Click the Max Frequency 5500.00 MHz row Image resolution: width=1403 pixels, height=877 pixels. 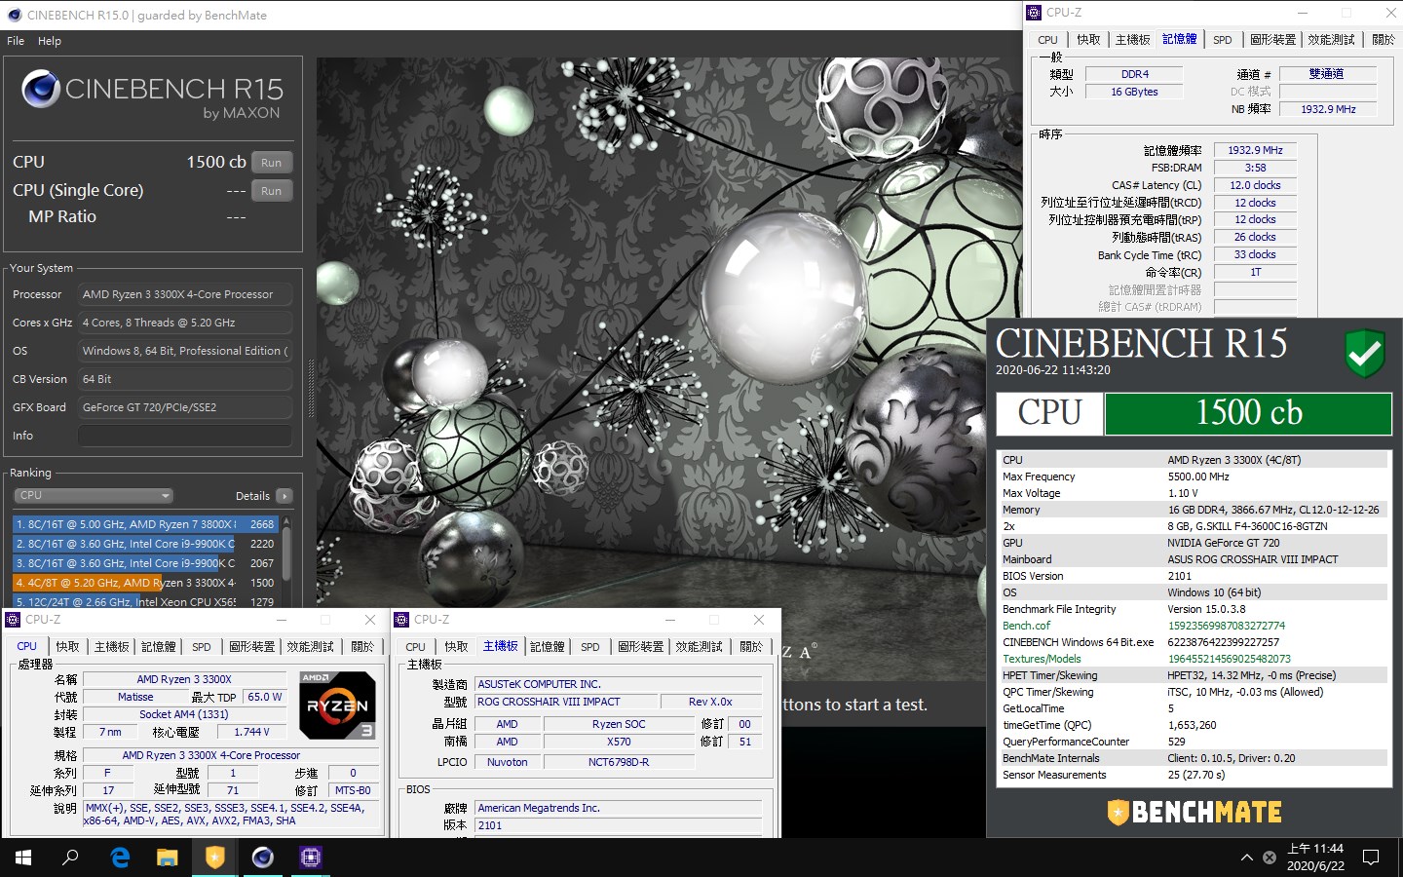coord(1194,477)
